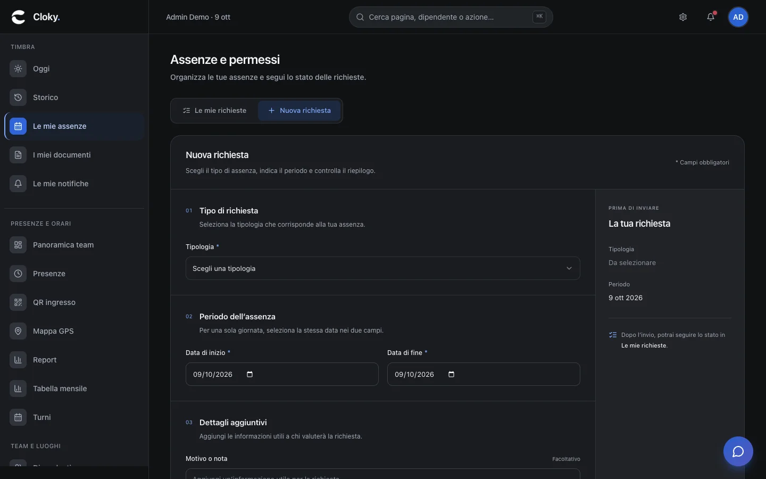Follow the Le mie richieste link in summary
766x479 pixels.
point(644,345)
